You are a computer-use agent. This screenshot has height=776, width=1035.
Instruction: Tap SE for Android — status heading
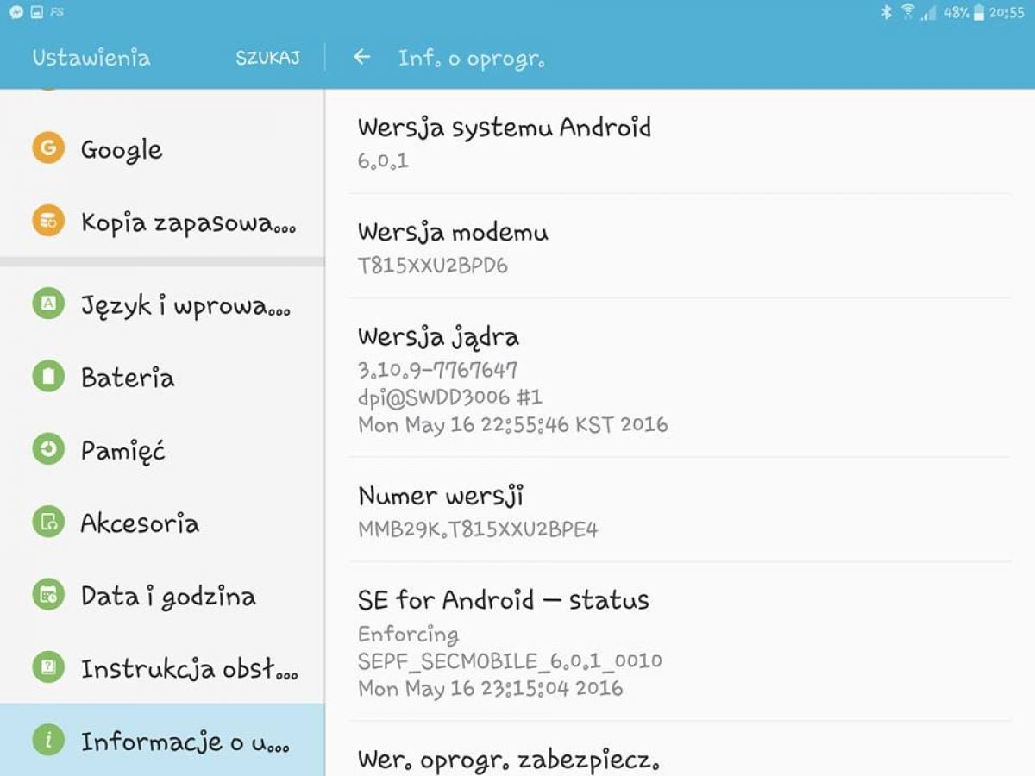[504, 600]
